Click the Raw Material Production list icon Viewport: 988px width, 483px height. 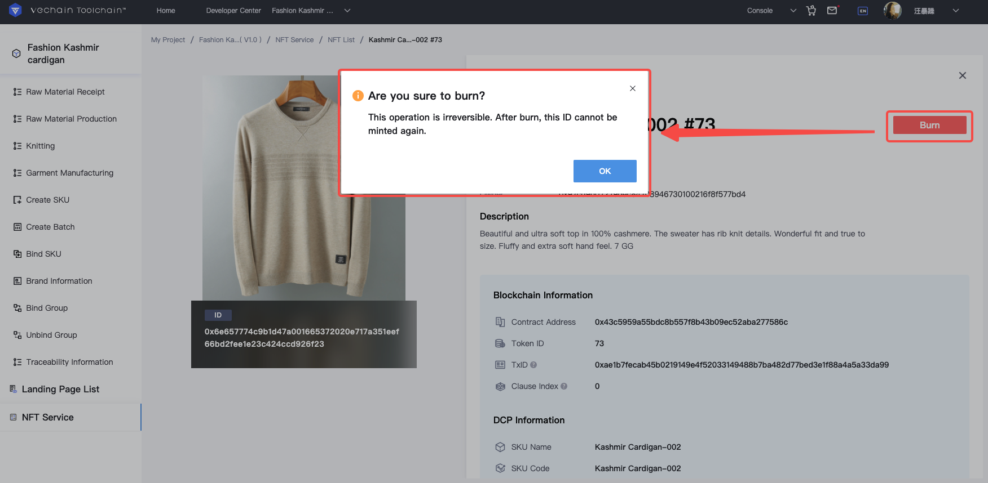coord(17,119)
